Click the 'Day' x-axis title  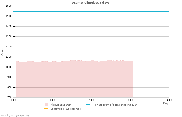(166, 103)
